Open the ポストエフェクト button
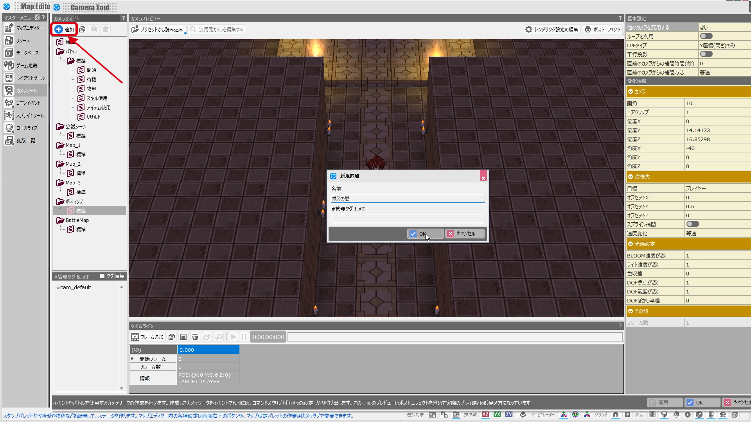751x422 pixels. click(x=603, y=29)
